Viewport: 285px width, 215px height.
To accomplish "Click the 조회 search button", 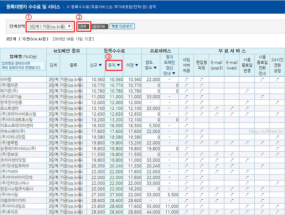I will click(84, 26).
